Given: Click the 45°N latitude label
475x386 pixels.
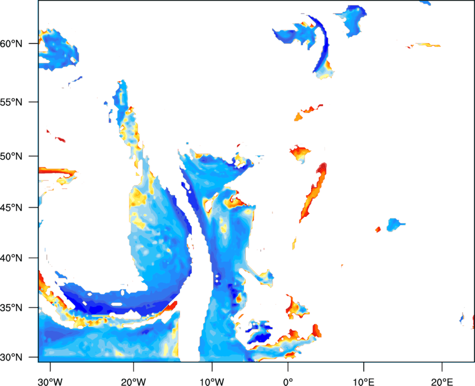Looking at the screenshot, I should [x=11, y=207].
